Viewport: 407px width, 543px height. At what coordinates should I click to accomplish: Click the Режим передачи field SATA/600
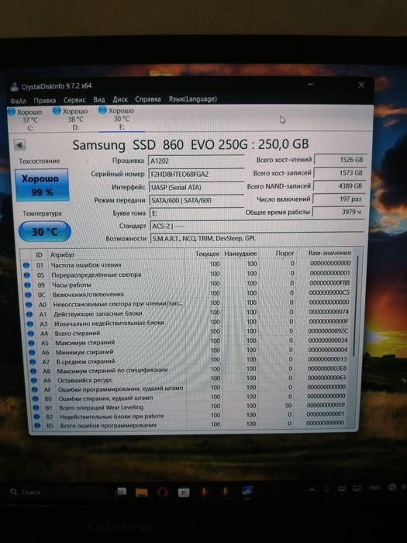pyautogui.click(x=197, y=200)
